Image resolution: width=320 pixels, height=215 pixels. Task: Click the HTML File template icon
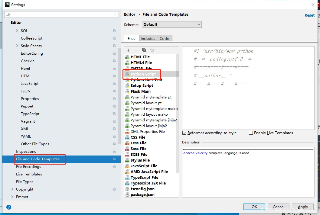point(127,57)
